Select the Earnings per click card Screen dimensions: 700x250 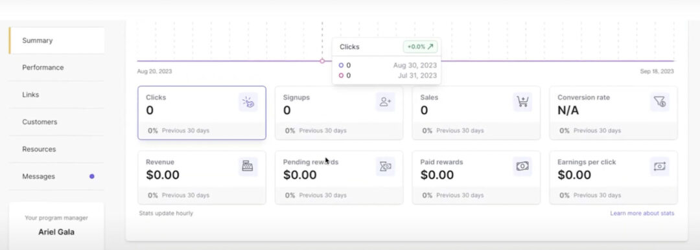[x=613, y=177]
